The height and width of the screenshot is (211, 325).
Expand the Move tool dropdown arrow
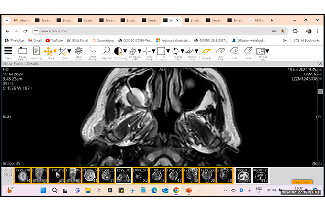55,51
